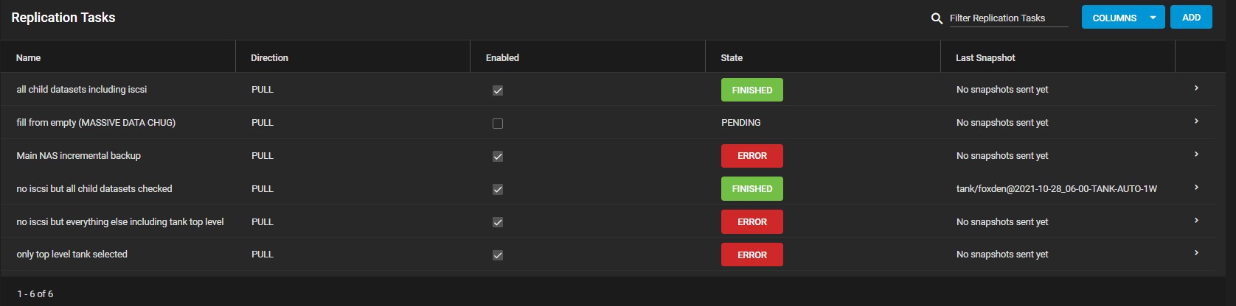The width and height of the screenshot is (1236, 306).
Task: Expand 'no iscsi but everything else' row chevron
Action: tap(1196, 221)
